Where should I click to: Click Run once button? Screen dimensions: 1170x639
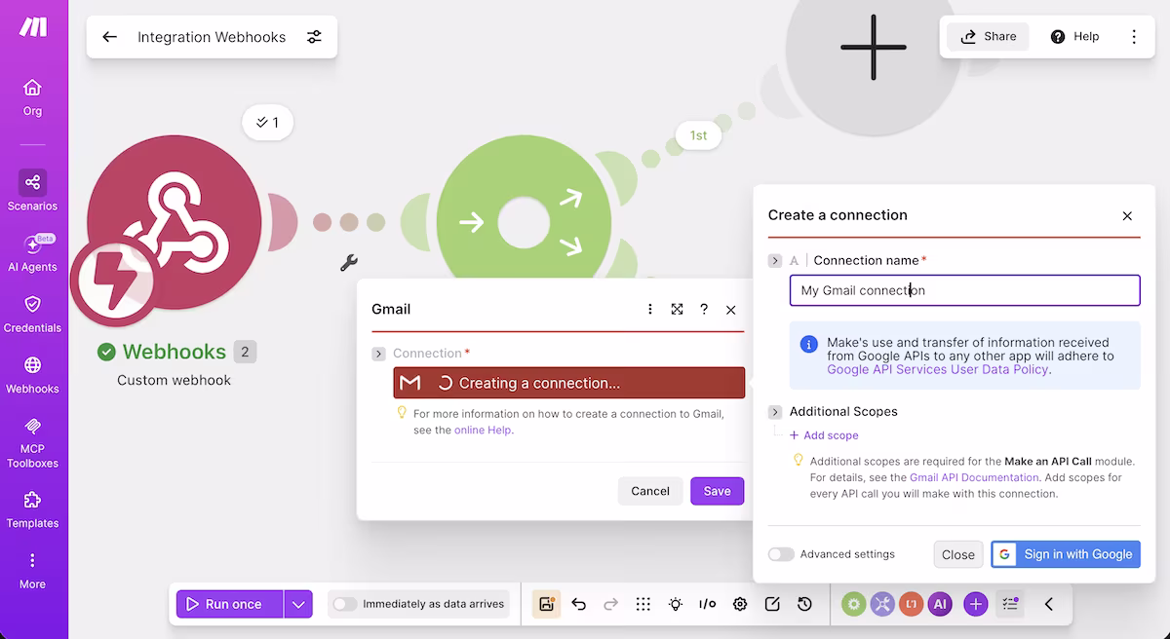pyautogui.click(x=230, y=604)
